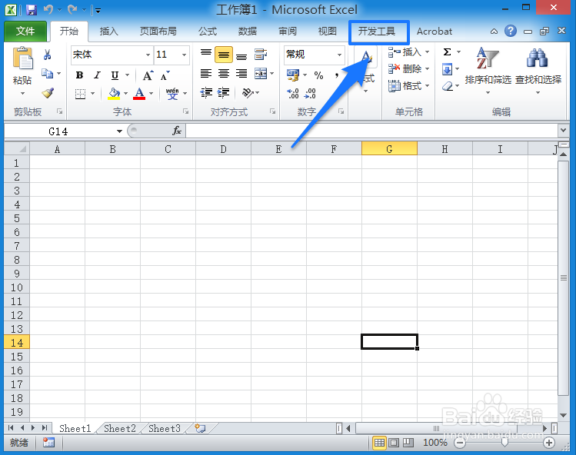Select column H header
Image resolution: width=576 pixels, height=455 pixels.
point(444,149)
